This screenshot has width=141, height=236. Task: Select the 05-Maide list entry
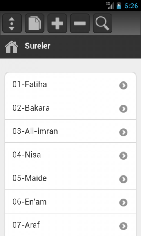70,178
